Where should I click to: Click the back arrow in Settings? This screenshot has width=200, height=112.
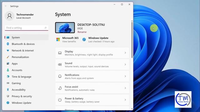click(6, 6)
